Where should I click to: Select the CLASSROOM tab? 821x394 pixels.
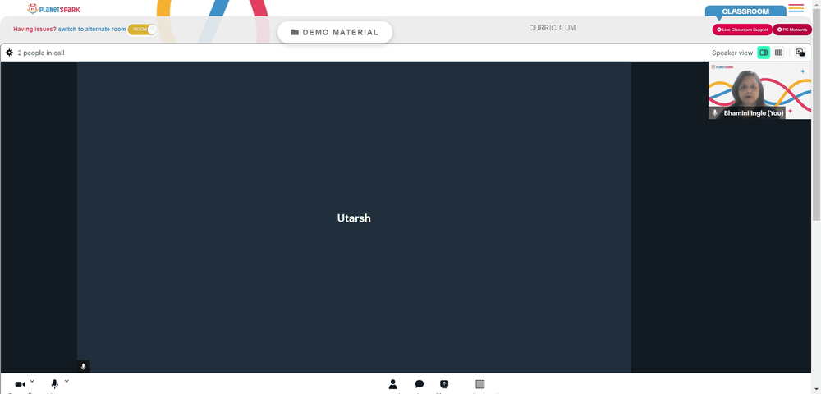745,11
